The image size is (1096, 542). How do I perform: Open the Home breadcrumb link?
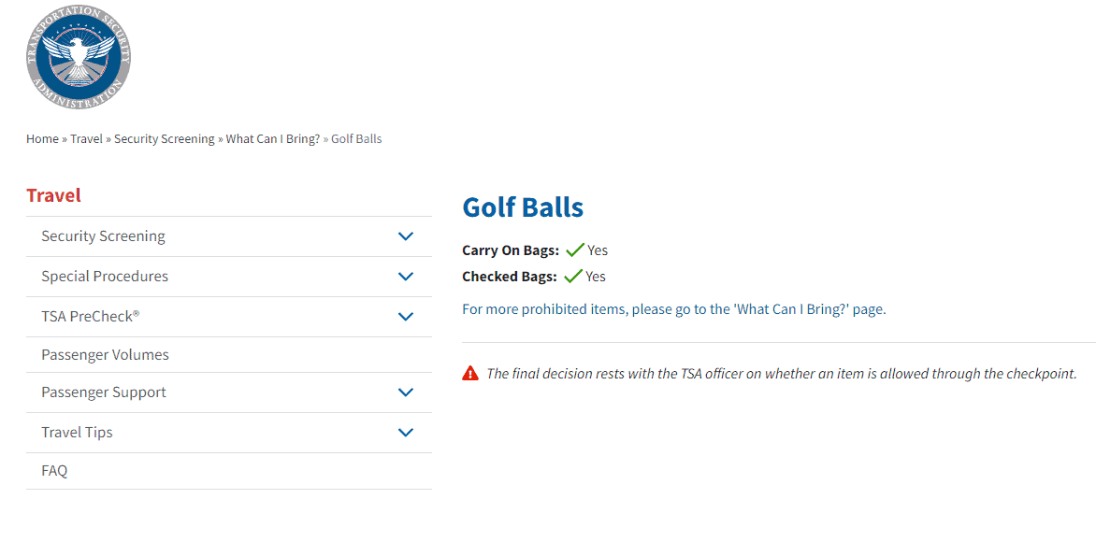[x=42, y=138]
